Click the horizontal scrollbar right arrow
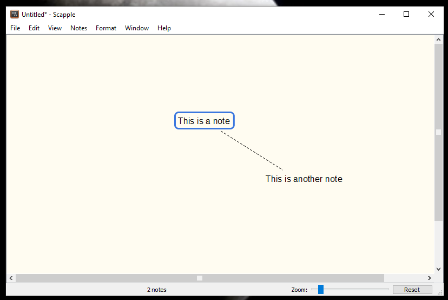The image size is (448, 300). (430, 278)
